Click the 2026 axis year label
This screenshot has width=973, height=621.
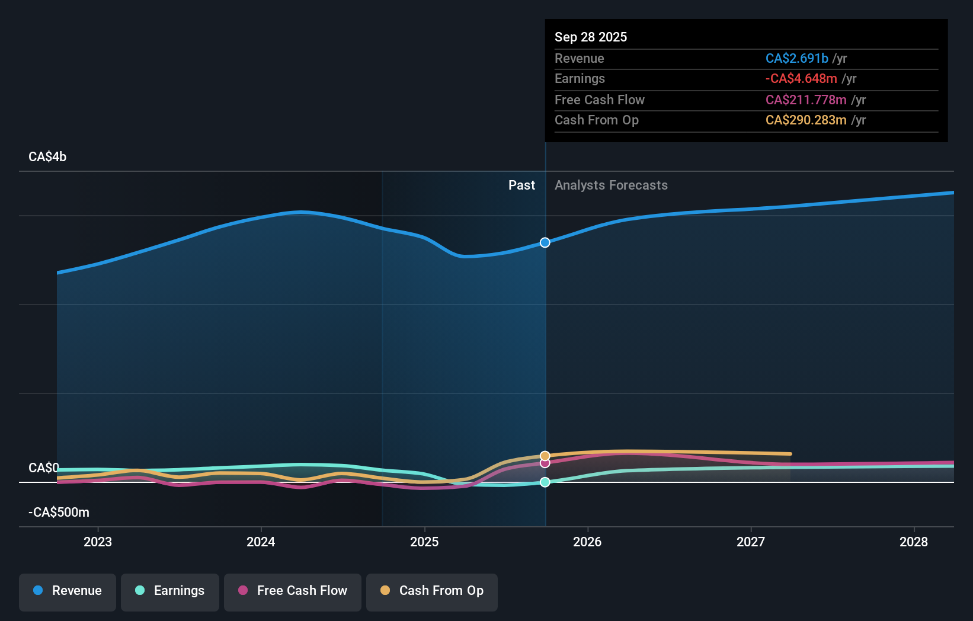pyautogui.click(x=587, y=541)
